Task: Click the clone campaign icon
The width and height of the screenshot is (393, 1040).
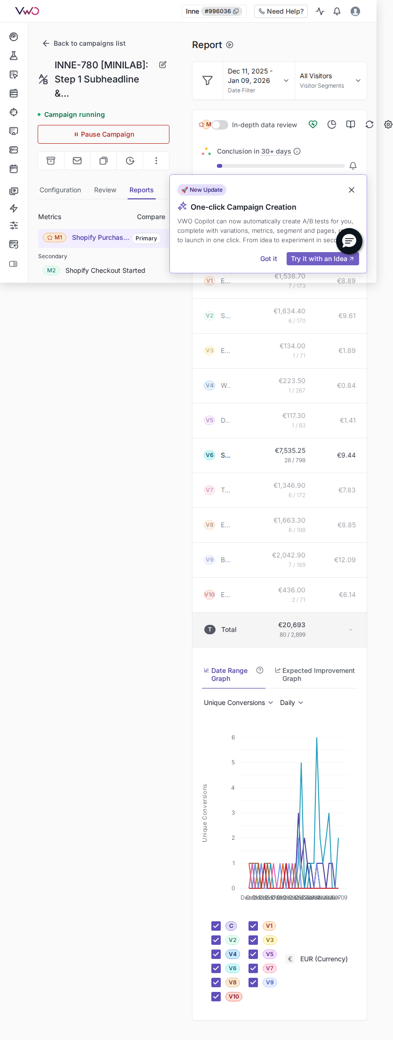Action: coord(104,161)
